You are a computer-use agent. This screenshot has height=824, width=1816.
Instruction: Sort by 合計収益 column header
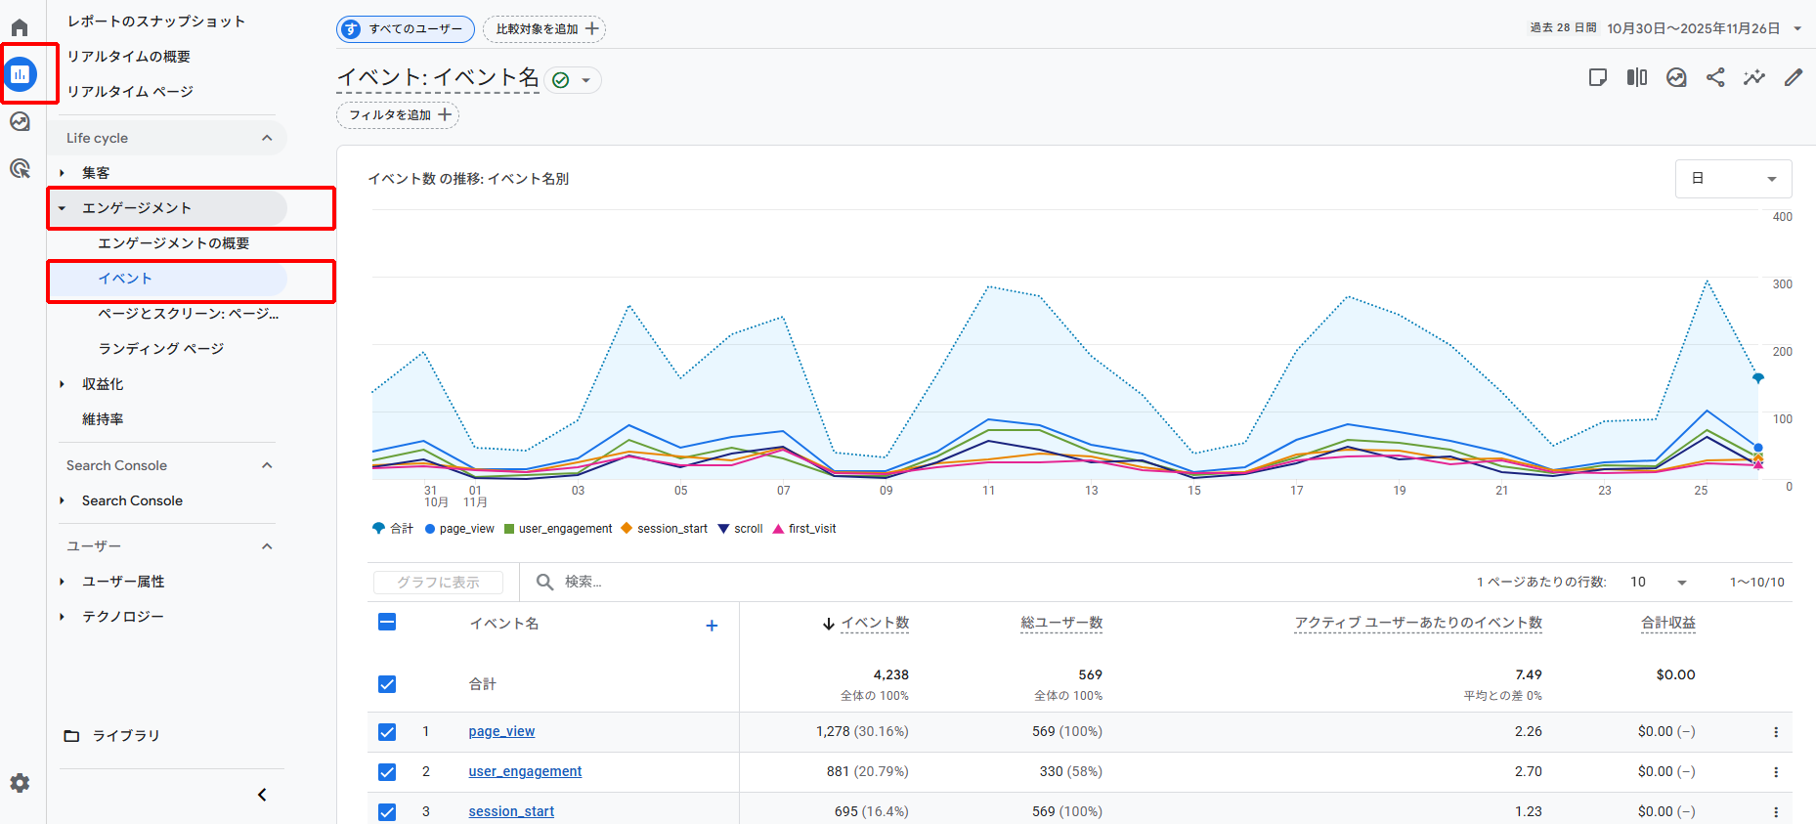1668,624
